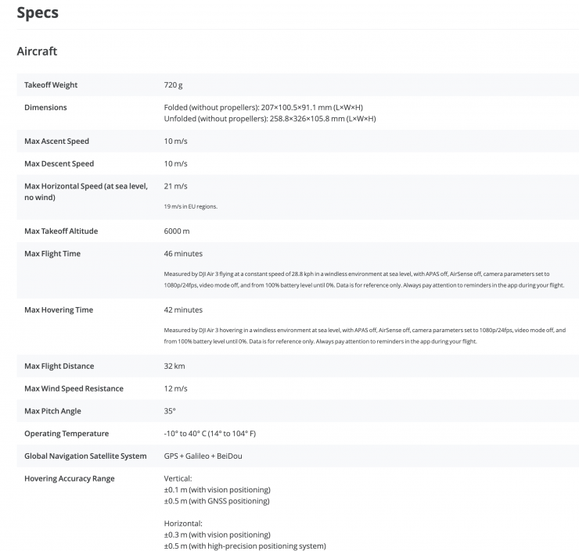The image size is (579, 551).
Task: Select the Hovering Accuracy Range label
Action: tap(69, 478)
